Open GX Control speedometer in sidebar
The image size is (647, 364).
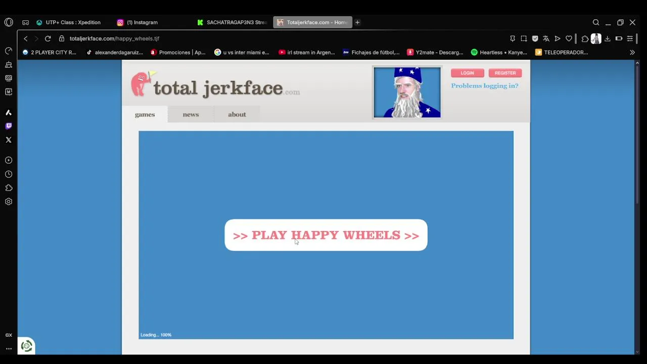pos(9,51)
